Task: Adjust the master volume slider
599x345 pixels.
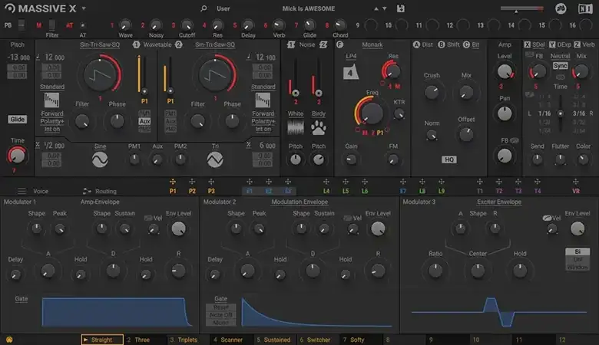Action: tap(522, 8)
